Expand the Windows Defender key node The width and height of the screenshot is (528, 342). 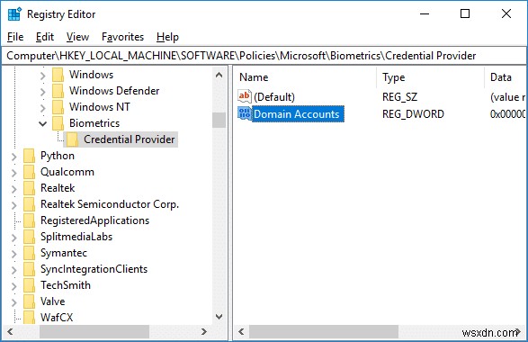click(43, 92)
